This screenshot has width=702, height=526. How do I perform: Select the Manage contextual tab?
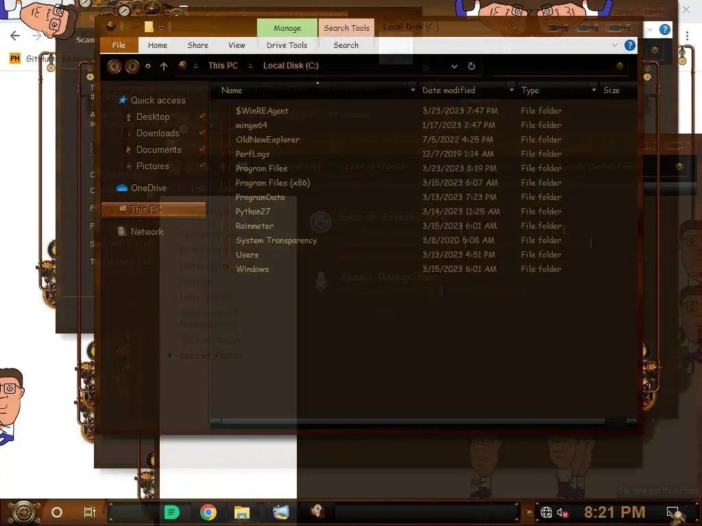coord(287,28)
